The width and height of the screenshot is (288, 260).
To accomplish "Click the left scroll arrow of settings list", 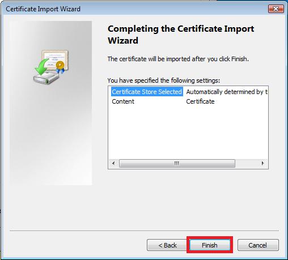I will click(x=113, y=163).
